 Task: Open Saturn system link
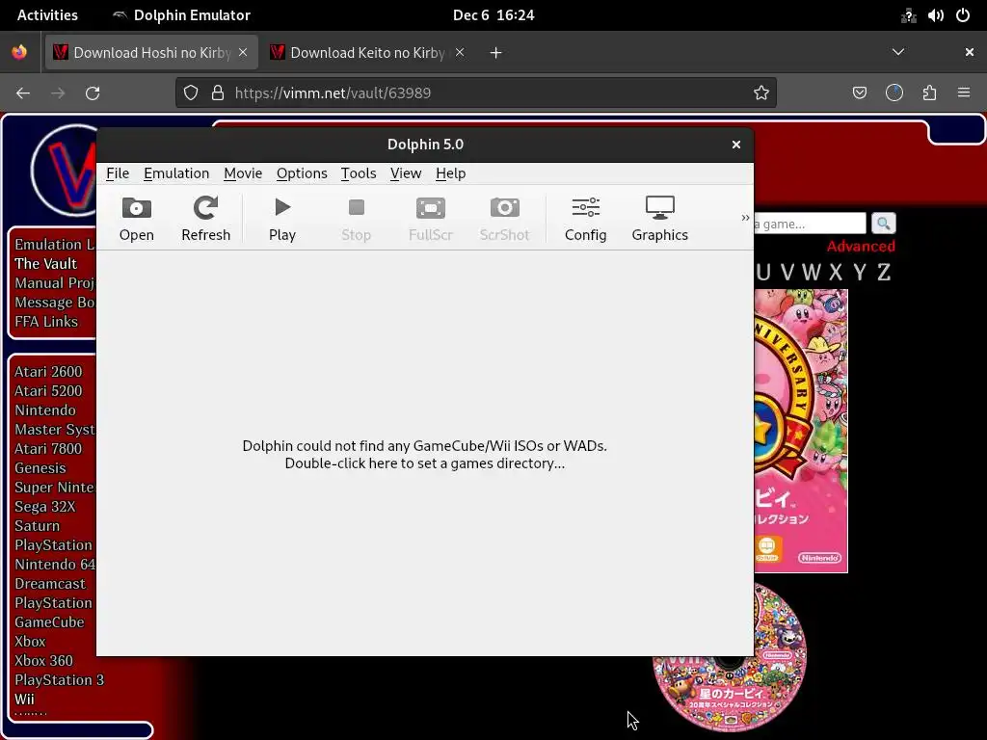click(x=37, y=525)
